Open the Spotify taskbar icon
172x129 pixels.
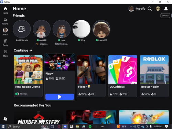point(90,127)
